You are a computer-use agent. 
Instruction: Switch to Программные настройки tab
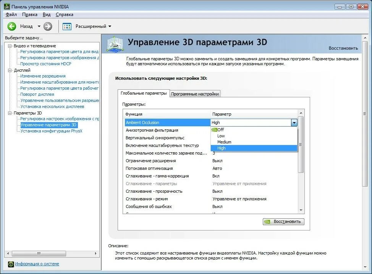[195, 94]
